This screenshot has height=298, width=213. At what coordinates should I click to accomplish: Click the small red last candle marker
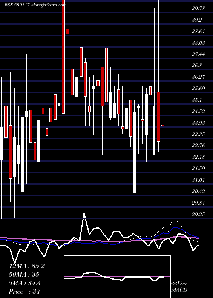click(x=163, y=126)
